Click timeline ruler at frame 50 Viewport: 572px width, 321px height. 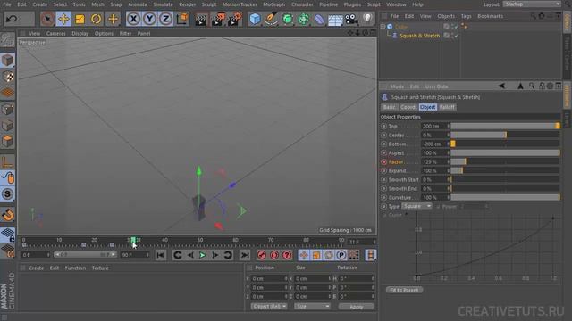[200, 241]
